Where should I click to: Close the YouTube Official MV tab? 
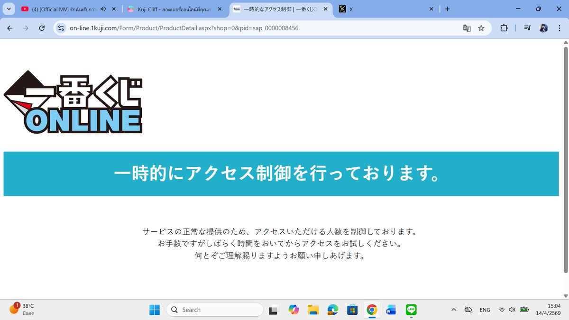(x=114, y=9)
